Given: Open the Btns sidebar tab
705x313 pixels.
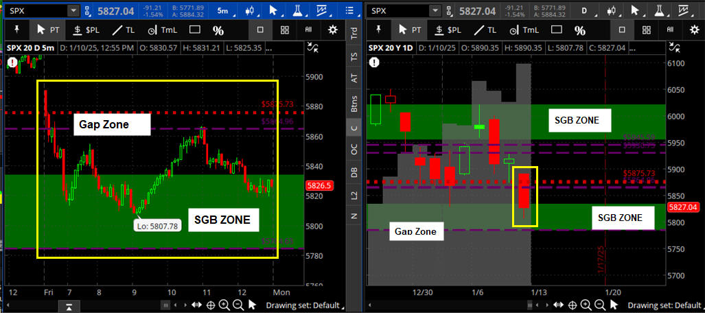Looking at the screenshot, I should [354, 104].
